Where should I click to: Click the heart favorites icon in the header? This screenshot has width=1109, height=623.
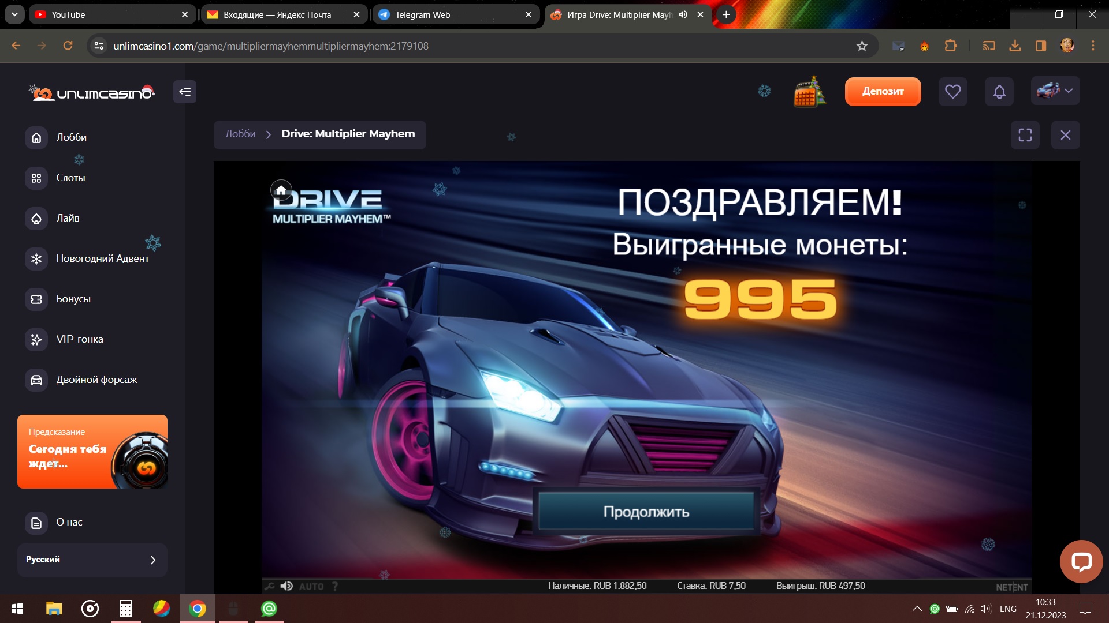pyautogui.click(x=952, y=91)
